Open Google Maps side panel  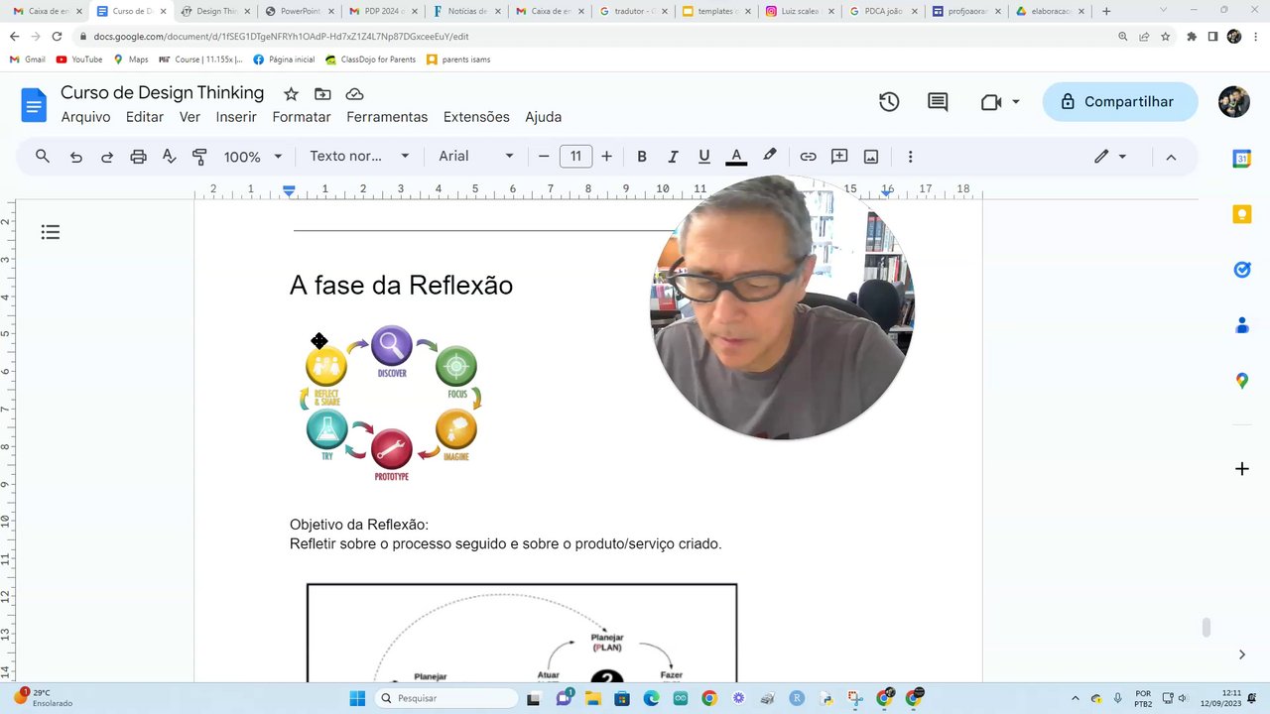[1242, 381]
